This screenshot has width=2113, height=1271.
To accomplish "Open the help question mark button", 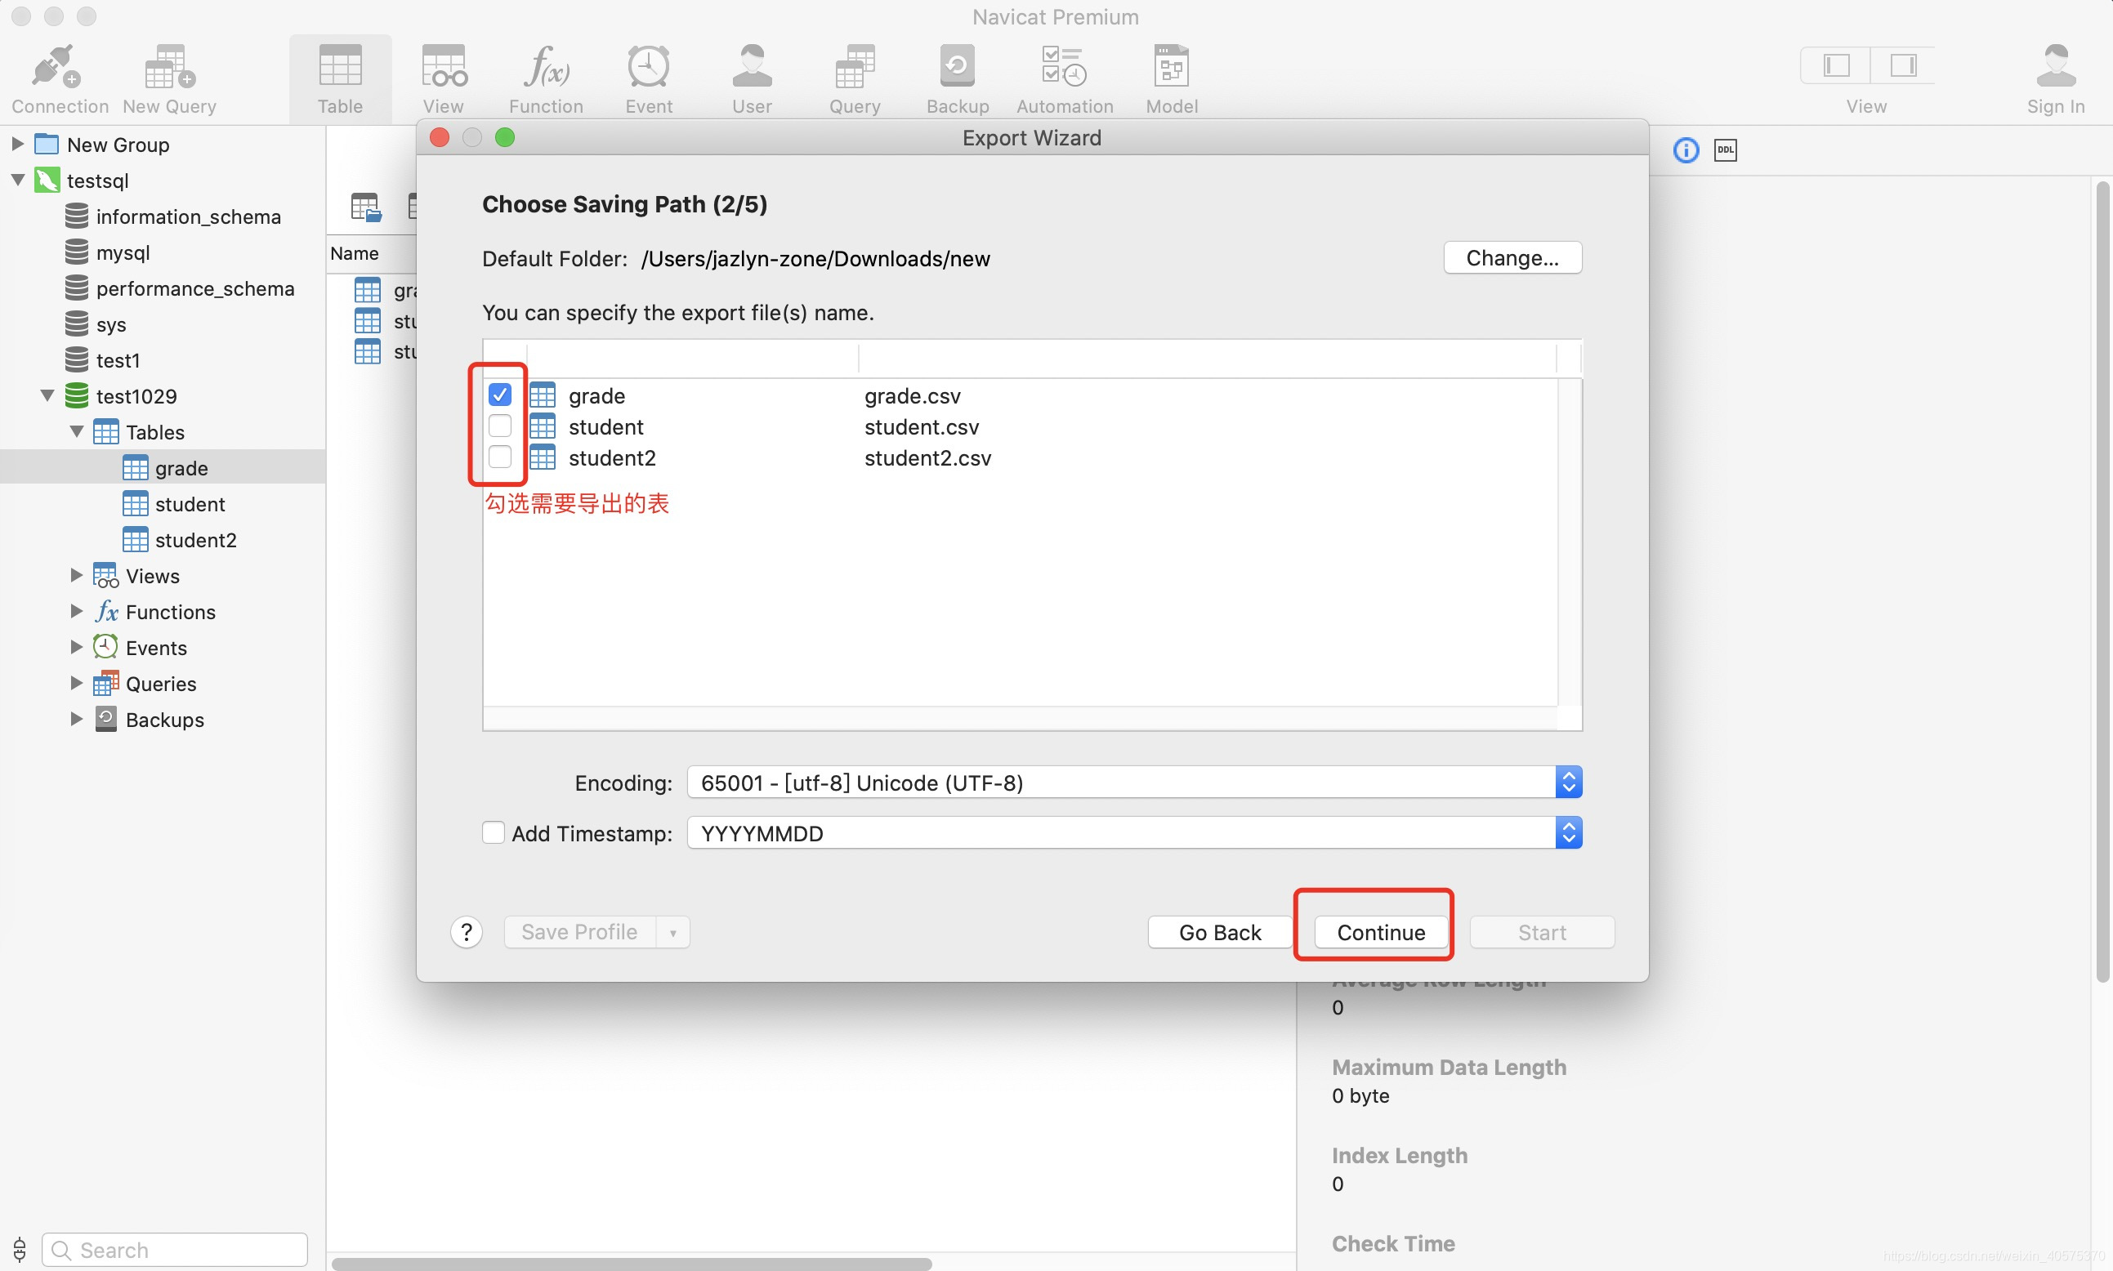I will pos(467,932).
